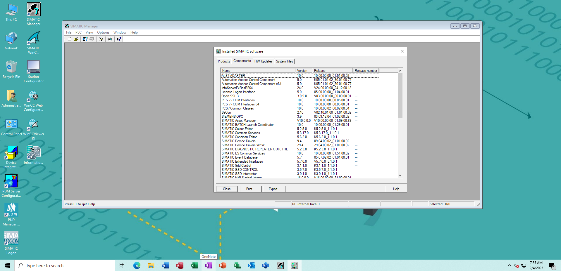Open Station Configurator desktop icon

34,71
